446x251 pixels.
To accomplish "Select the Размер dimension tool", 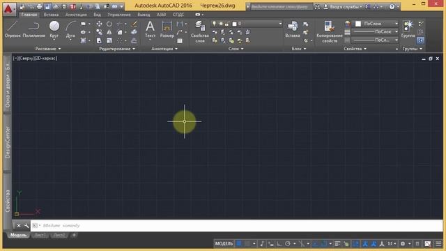I will [167, 29].
